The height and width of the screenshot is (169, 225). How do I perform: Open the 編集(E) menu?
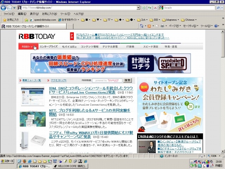pyautogui.click(x=22, y=14)
